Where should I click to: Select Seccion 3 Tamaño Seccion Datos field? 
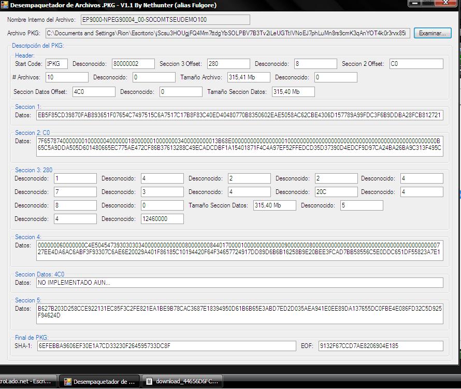click(x=275, y=205)
